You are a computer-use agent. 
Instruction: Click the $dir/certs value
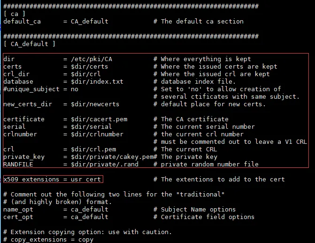(x=89, y=67)
